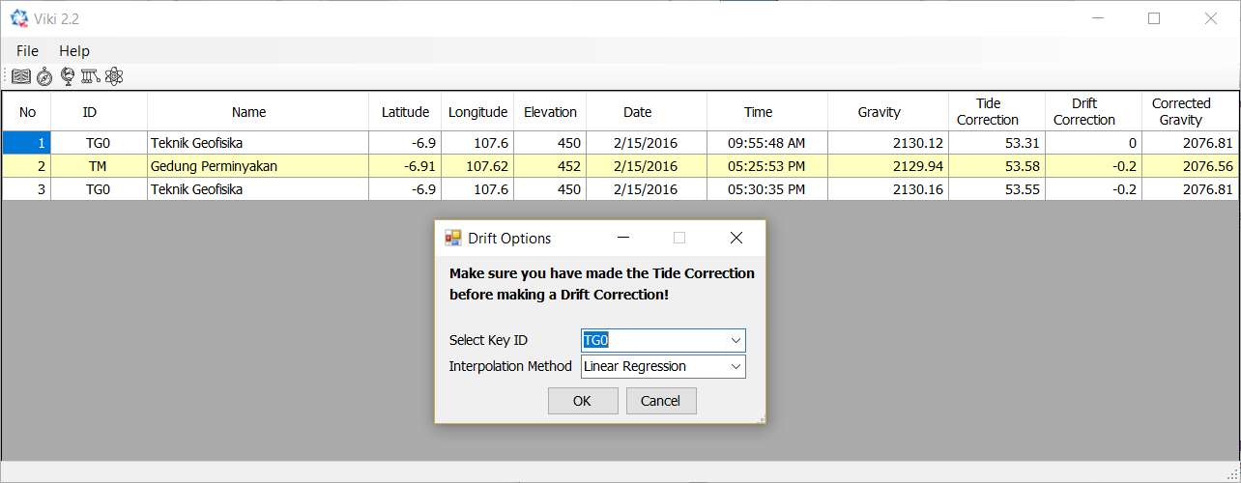Viewport: 1241px width, 483px height.
Task: Click the compass toolbar icon
Action: pos(44,76)
